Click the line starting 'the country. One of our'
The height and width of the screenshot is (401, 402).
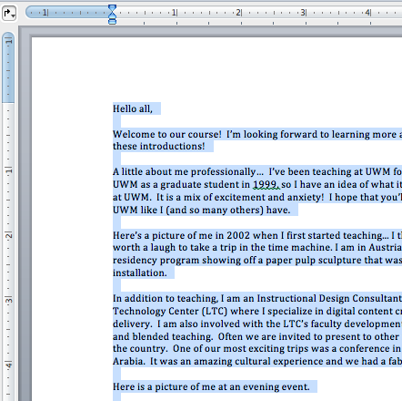(257, 348)
